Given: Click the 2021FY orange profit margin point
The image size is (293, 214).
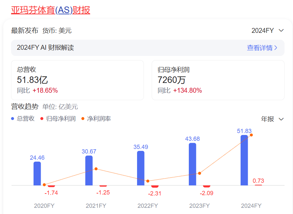Looking at the screenshot, I should [x=96, y=169].
